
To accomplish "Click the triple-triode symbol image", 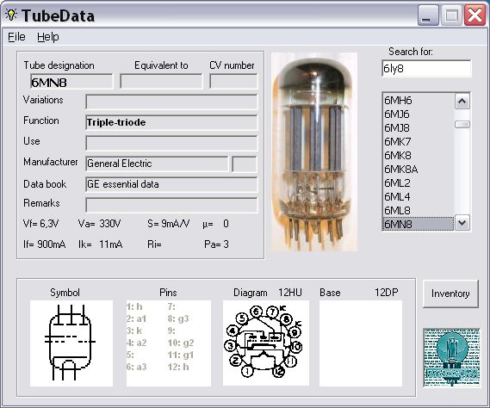I will pyautogui.click(x=71, y=343).
